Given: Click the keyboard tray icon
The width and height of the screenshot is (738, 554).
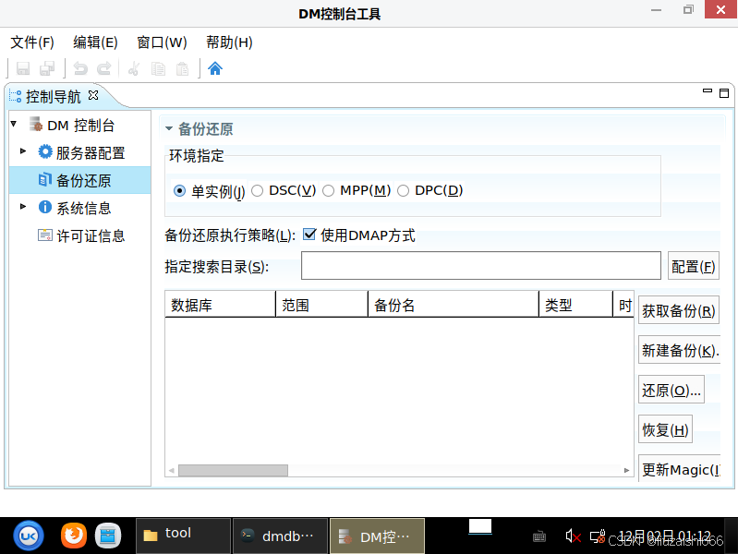Looking at the screenshot, I should tap(539, 536).
